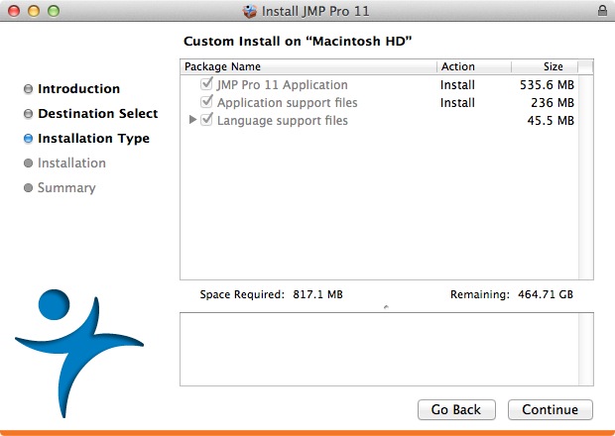The width and height of the screenshot is (615, 436).
Task: Click the lock icon in title bar
Action: pyautogui.click(x=602, y=11)
